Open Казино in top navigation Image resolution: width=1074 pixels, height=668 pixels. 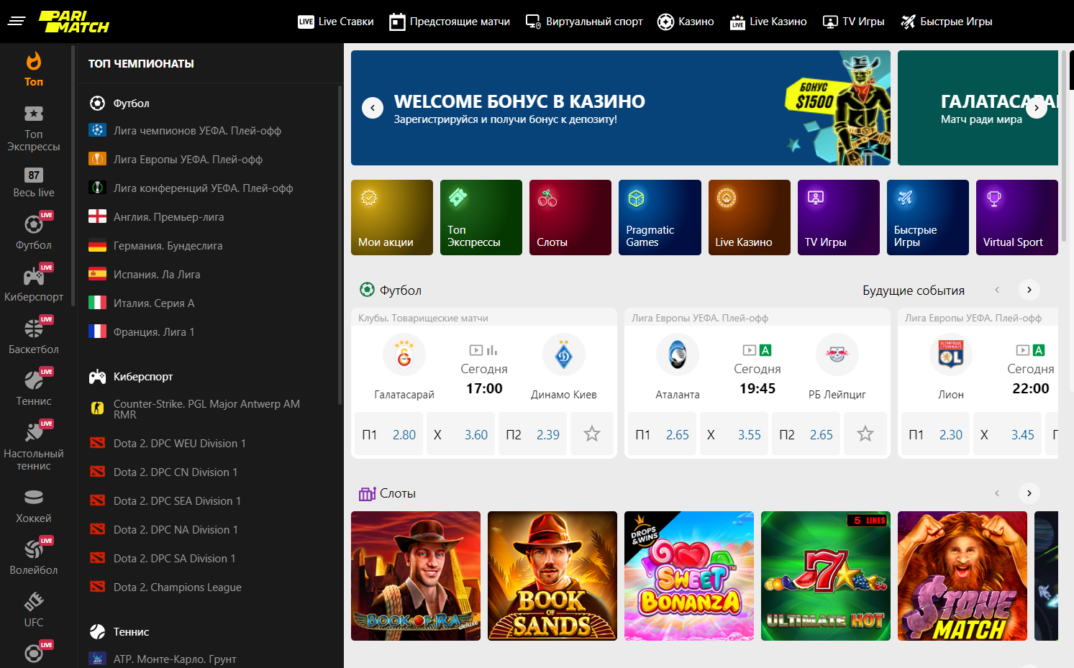point(686,22)
